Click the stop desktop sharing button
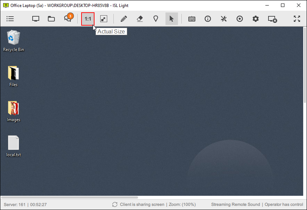 pyautogui.click(x=272, y=19)
